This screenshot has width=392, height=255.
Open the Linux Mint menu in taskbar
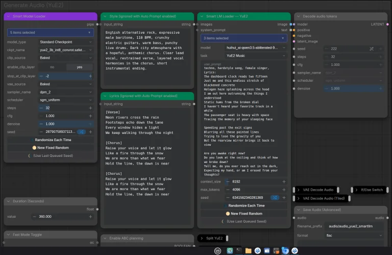tap(217, 251)
